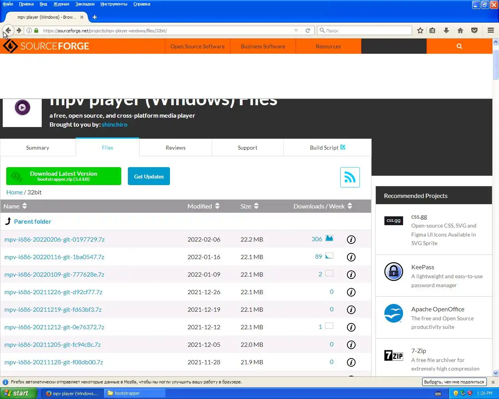Open the Правка menu
Image resolution: width=499 pixels, height=399 pixels.
(x=26, y=4)
